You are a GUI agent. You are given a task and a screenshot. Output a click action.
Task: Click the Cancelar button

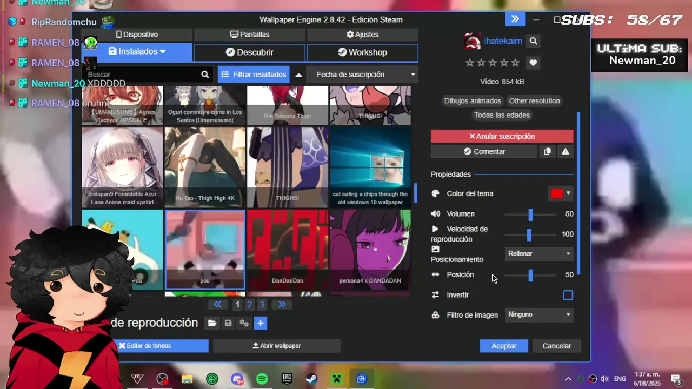pyautogui.click(x=557, y=346)
